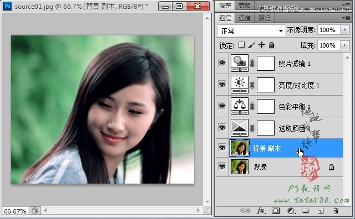
Task: Click mask link chain on 选取颜色 1
Action: pos(252,128)
